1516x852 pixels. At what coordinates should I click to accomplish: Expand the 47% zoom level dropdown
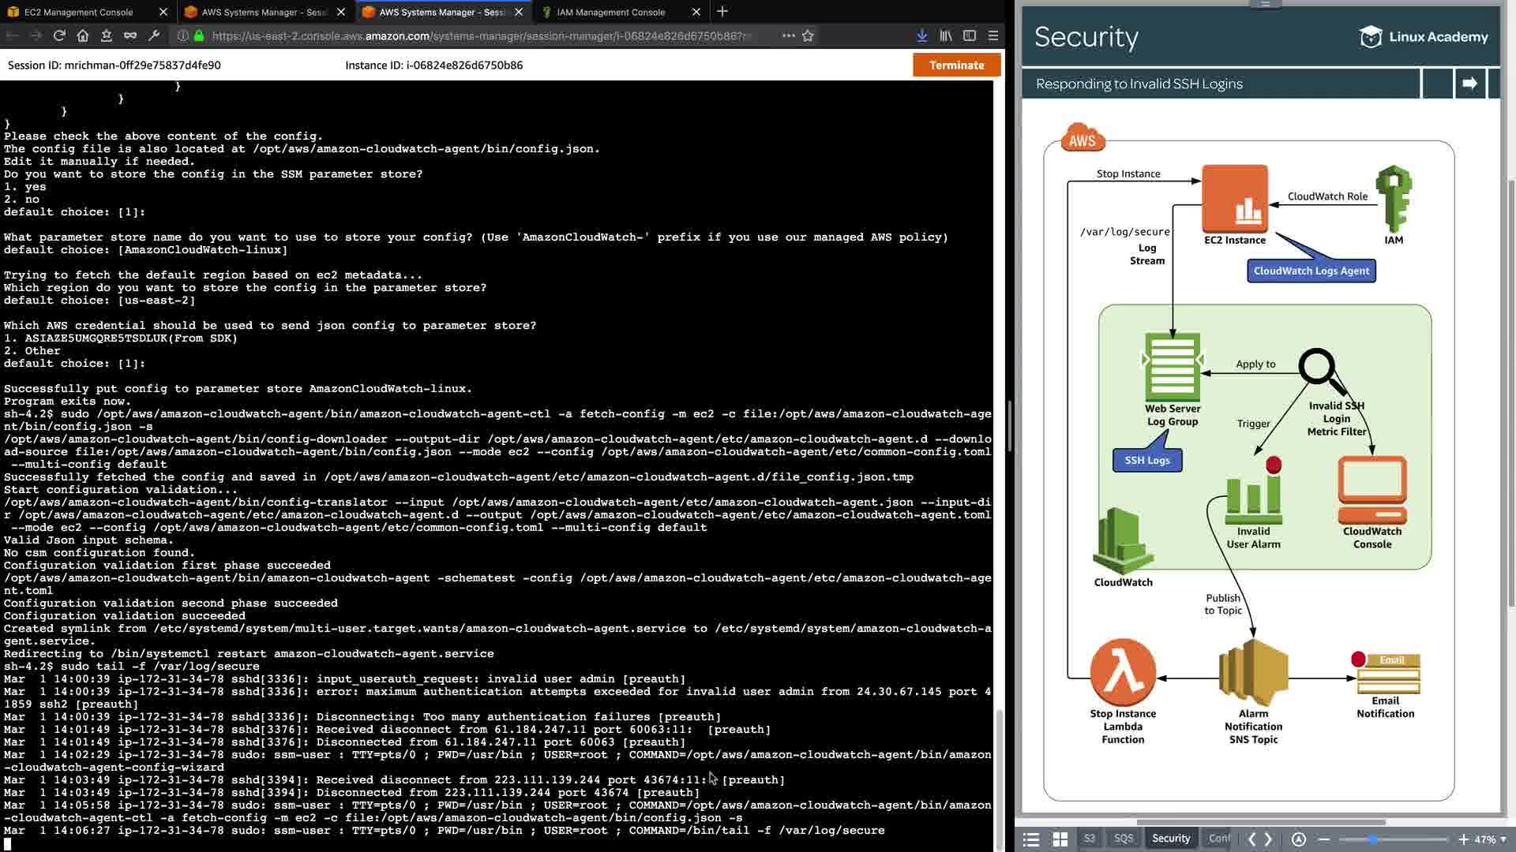coord(1503,839)
